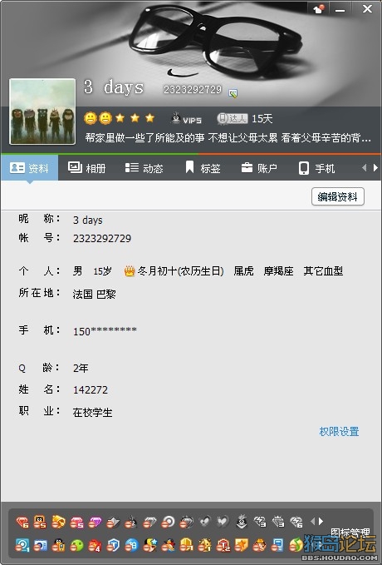The width and height of the screenshot is (382, 565).
Task: Click the green ball service icon
Action: pos(76,545)
